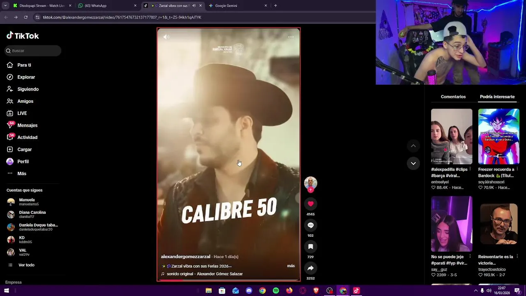The image size is (526, 296).
Task: Open the Freezer recuerda a Bardock video
Action: tap(499, 136)
